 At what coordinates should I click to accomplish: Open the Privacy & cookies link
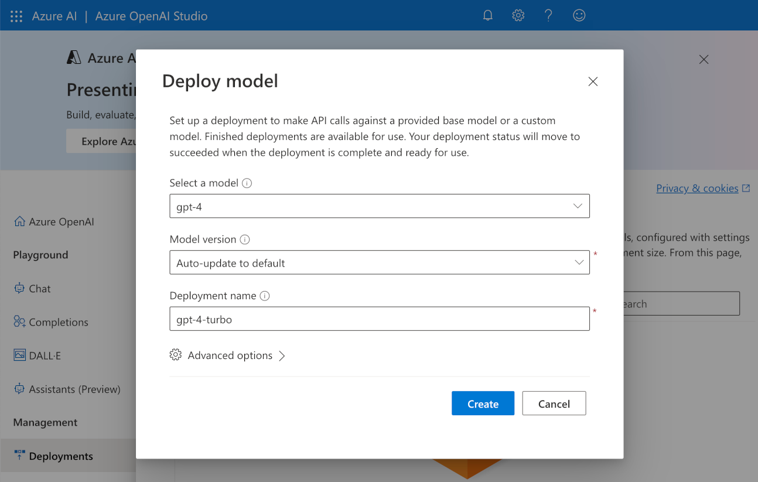tap(698, 188)
